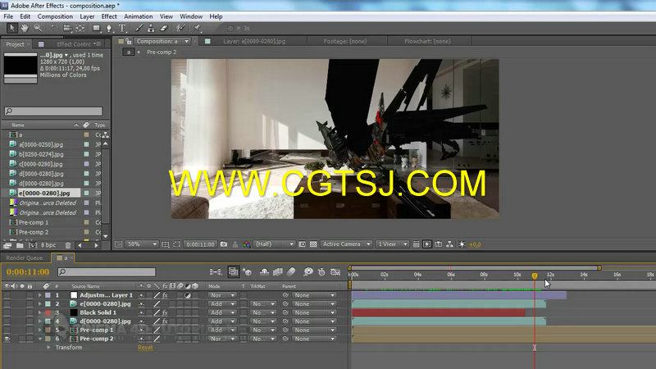This screenshot has width=656, height=369.
Task: Switch to the Render Queue tab
Action: coord(25,258)
